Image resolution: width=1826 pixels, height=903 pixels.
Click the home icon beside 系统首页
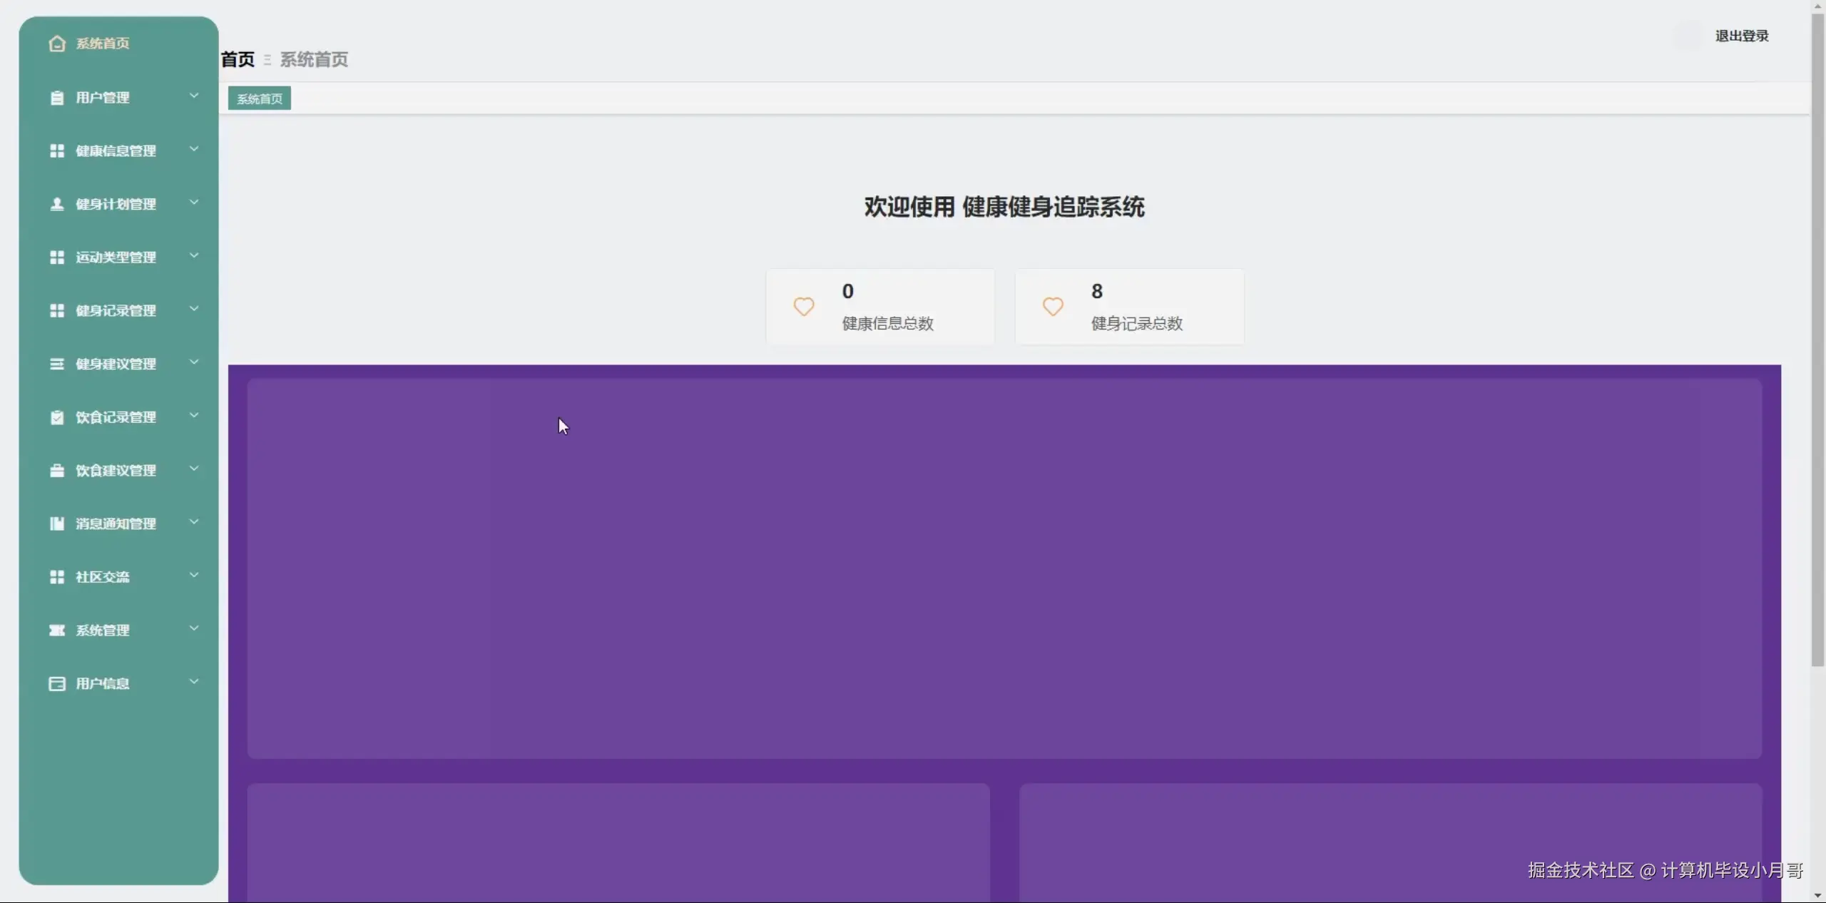(x=57, y=44)
